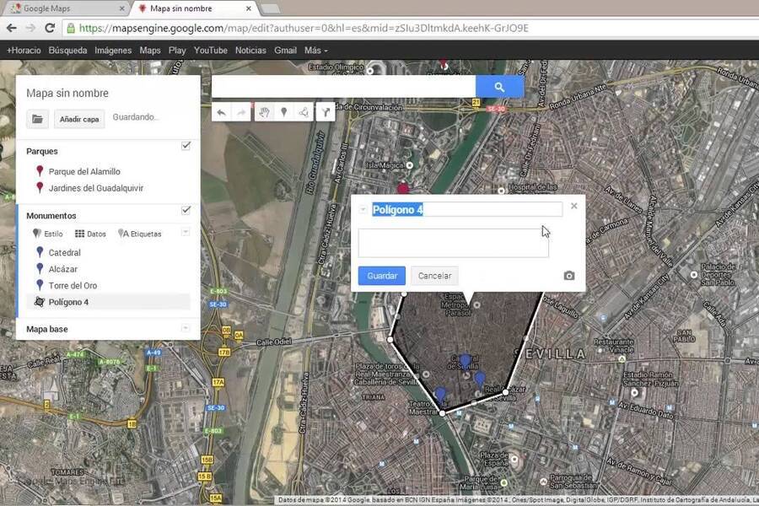Viewport: 759px width, 506px height.
Task: Expand the Mapa base dropdown arrow
Action: coord(186,328)
